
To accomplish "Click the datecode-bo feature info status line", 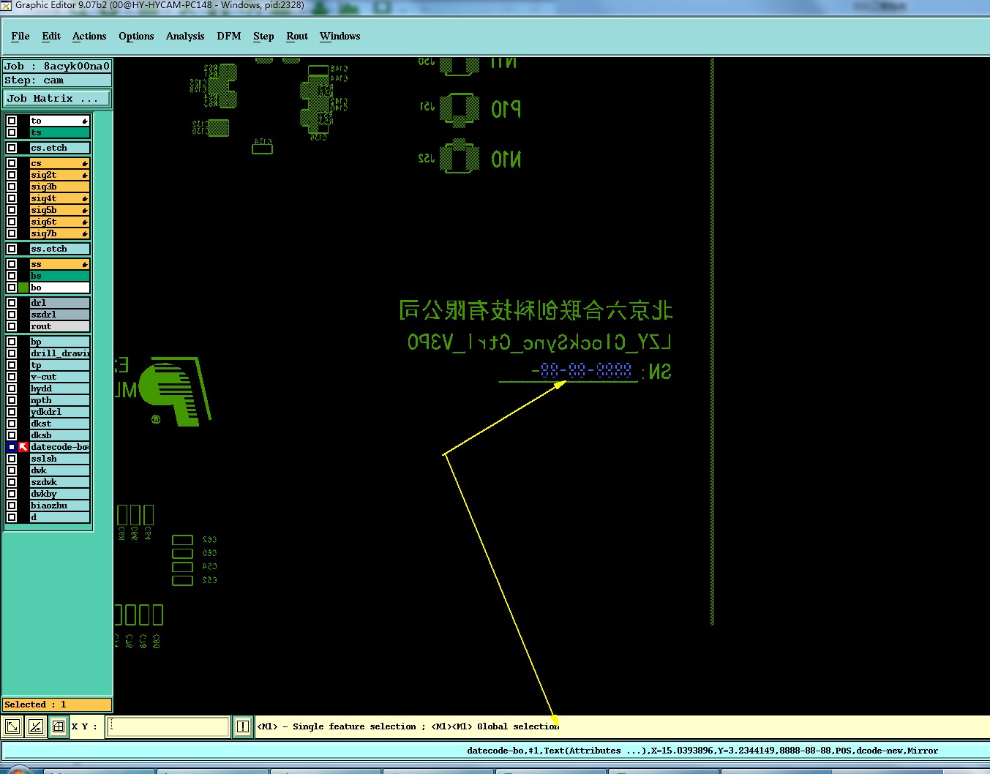I will (x=702, y=750).
